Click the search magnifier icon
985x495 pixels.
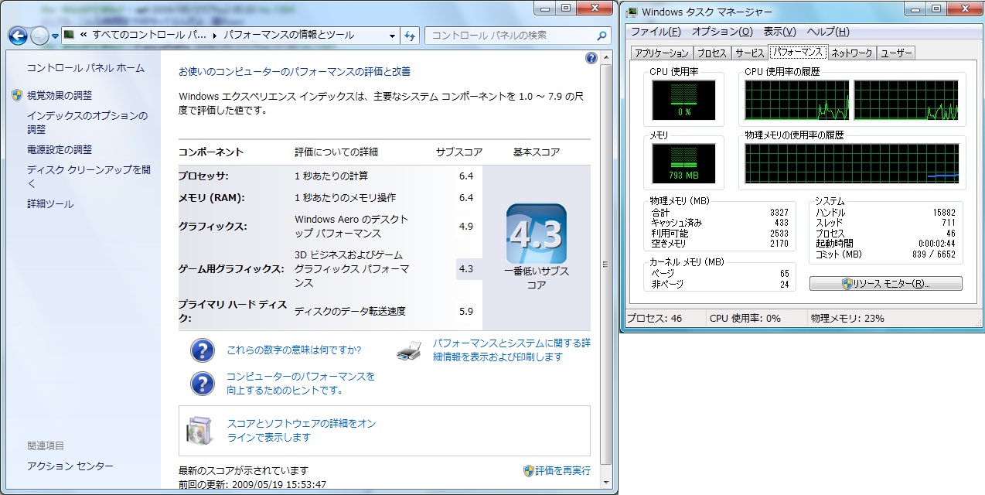[x=602, y=36]
